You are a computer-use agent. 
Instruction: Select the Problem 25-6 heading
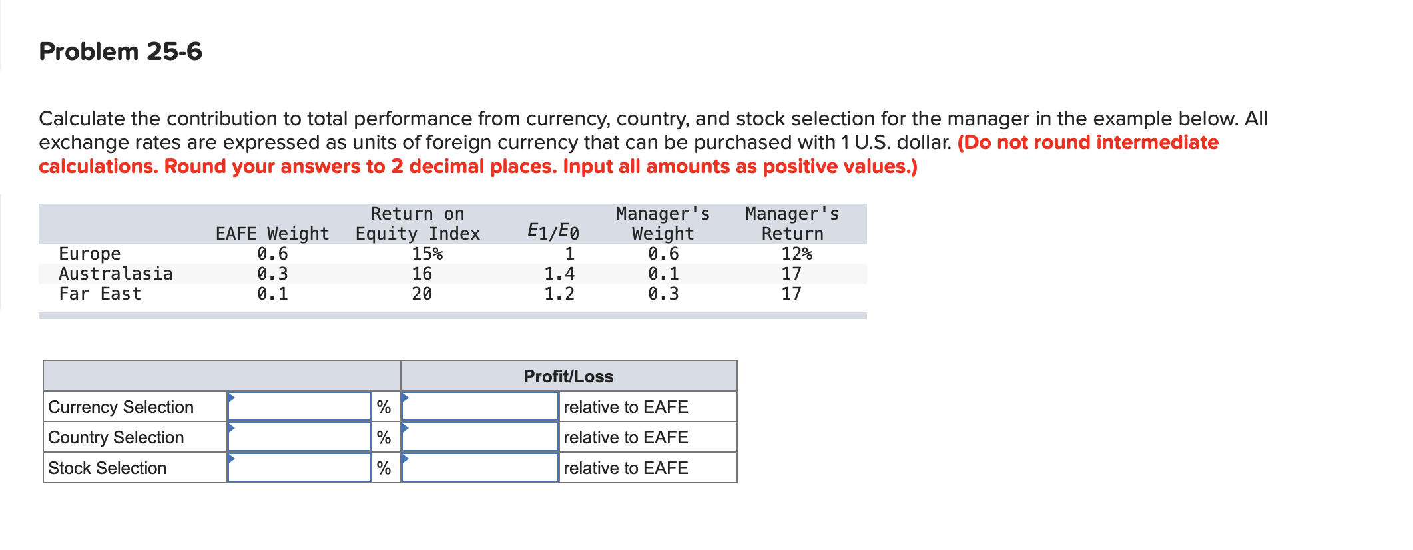coord(120,50)
